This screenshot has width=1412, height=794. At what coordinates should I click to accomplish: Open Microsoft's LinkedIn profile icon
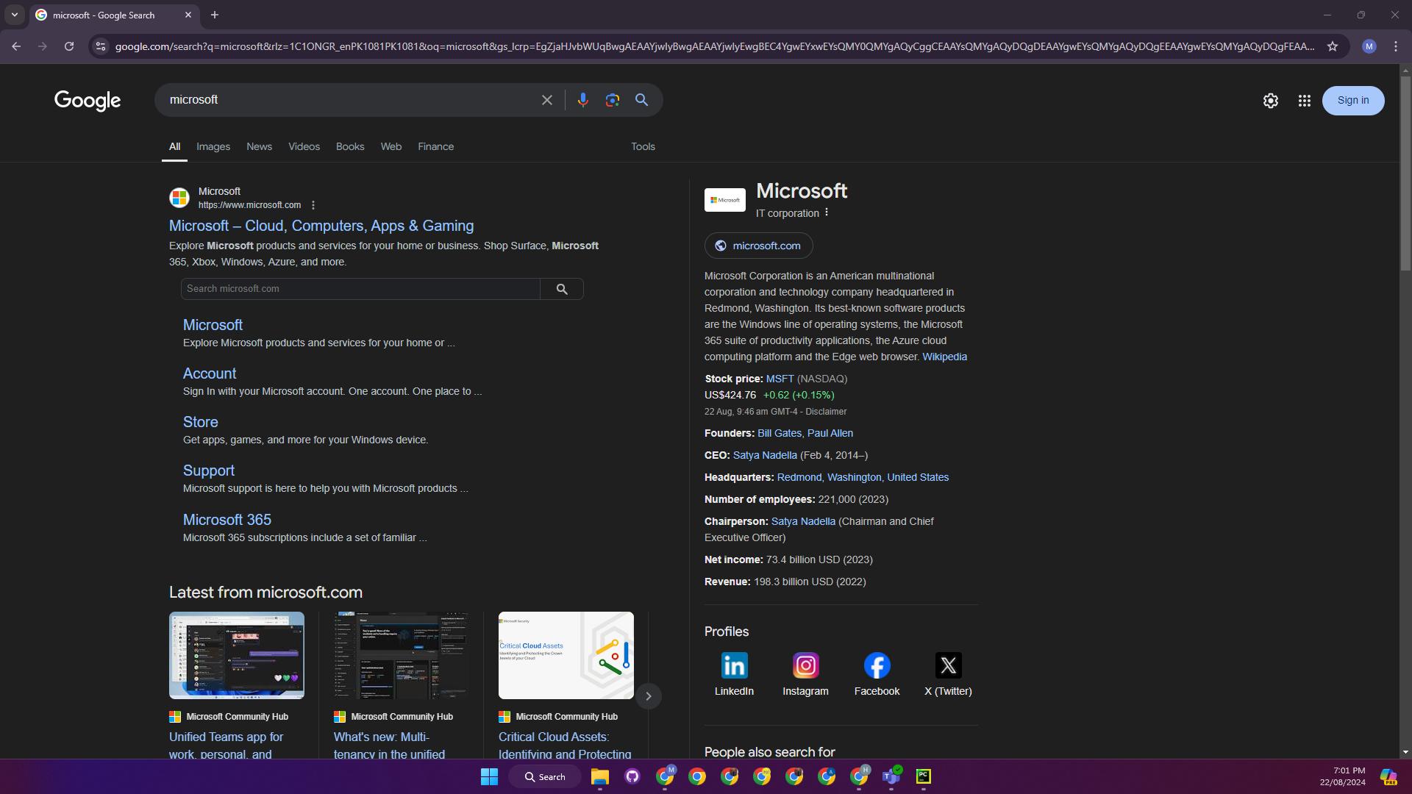734,665
